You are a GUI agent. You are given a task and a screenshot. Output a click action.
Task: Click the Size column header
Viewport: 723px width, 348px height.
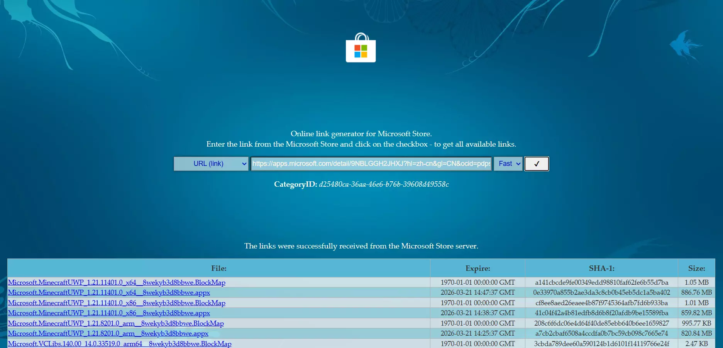696,268
